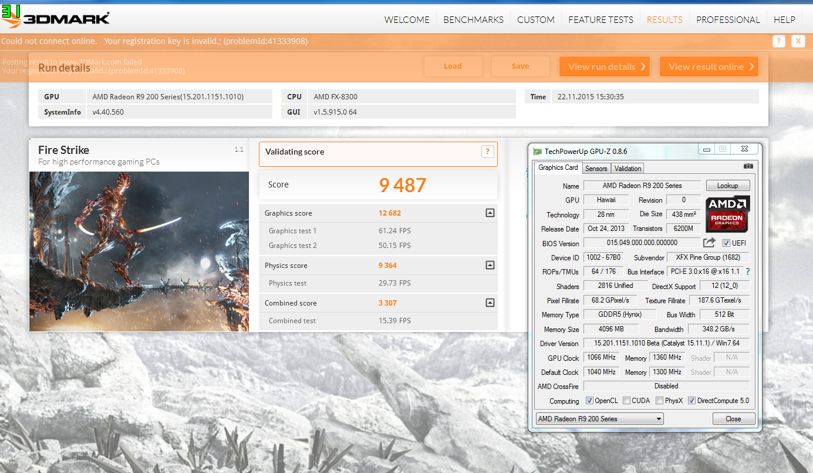Click the AMD Radeon Graphics logo
This screenshot has height=473, width=813.
(x=728, y=214)
